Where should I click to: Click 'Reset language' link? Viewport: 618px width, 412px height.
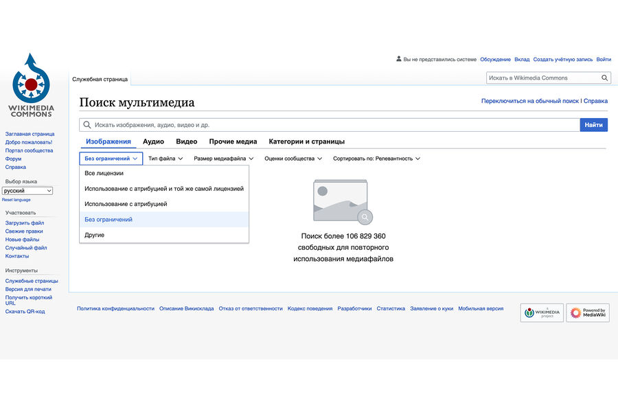[x=16, y=200]
